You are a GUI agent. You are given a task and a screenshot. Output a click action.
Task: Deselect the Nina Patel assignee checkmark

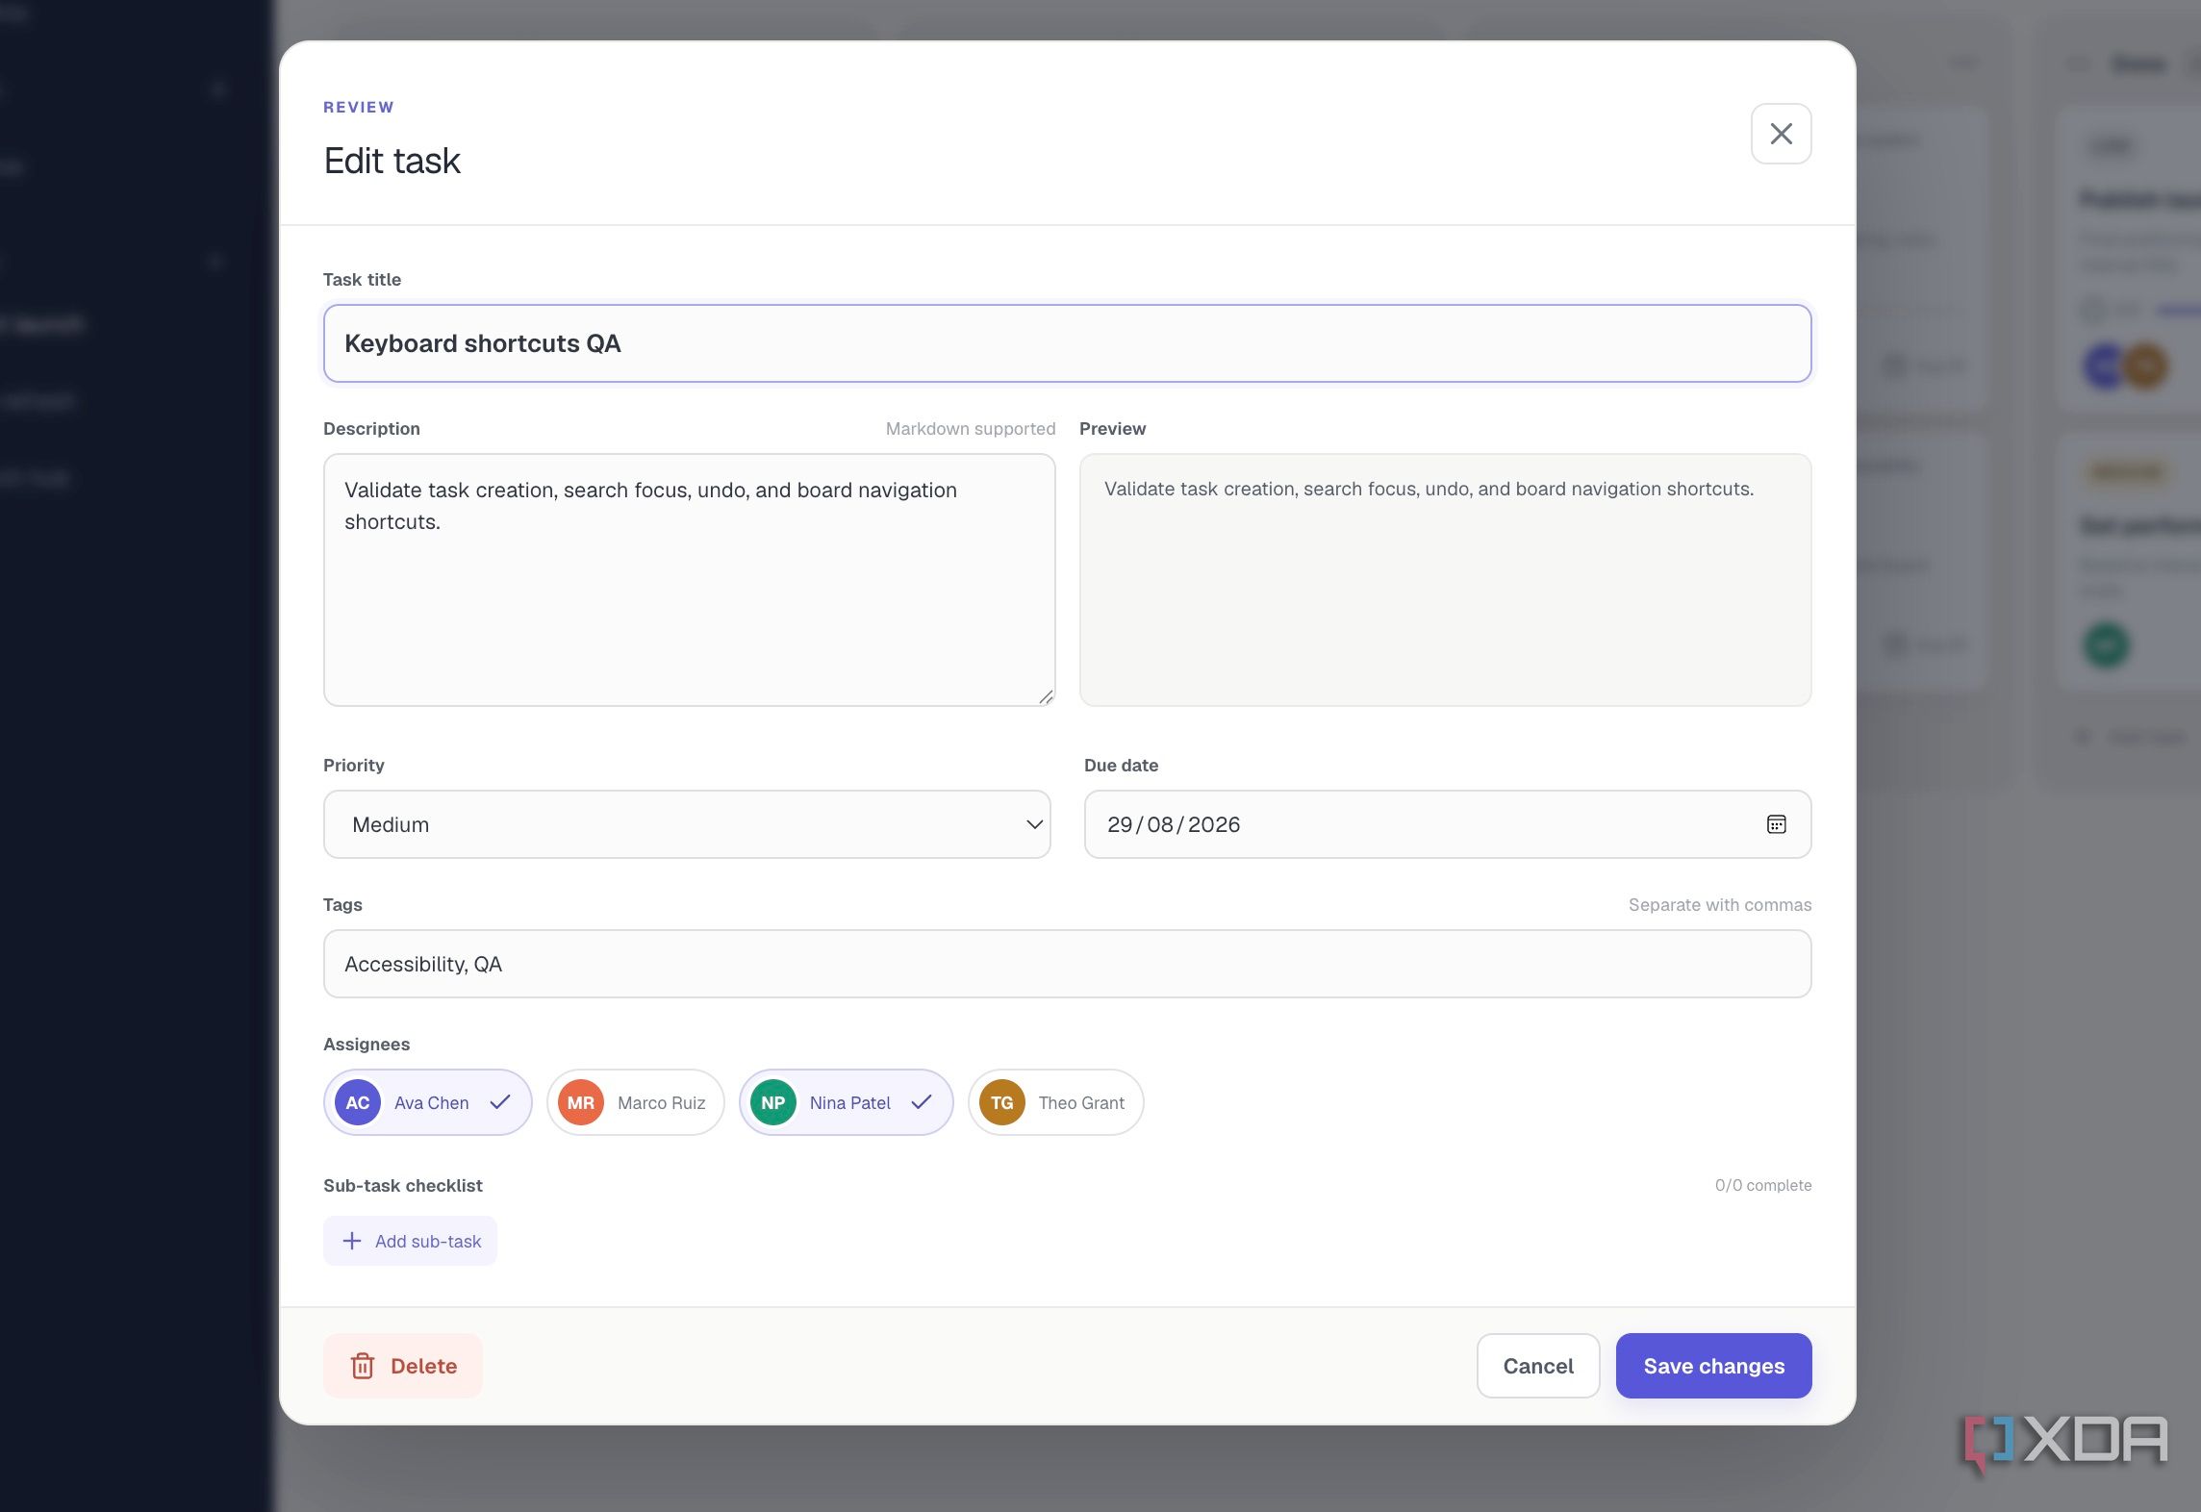(x=922, y=1102)
